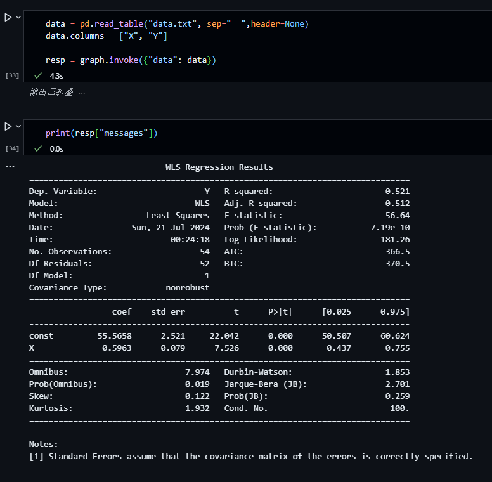This screenshot has width=492, height=482.
Task: Run the cell that invokes graph with data
Action: tap(8, 18)
